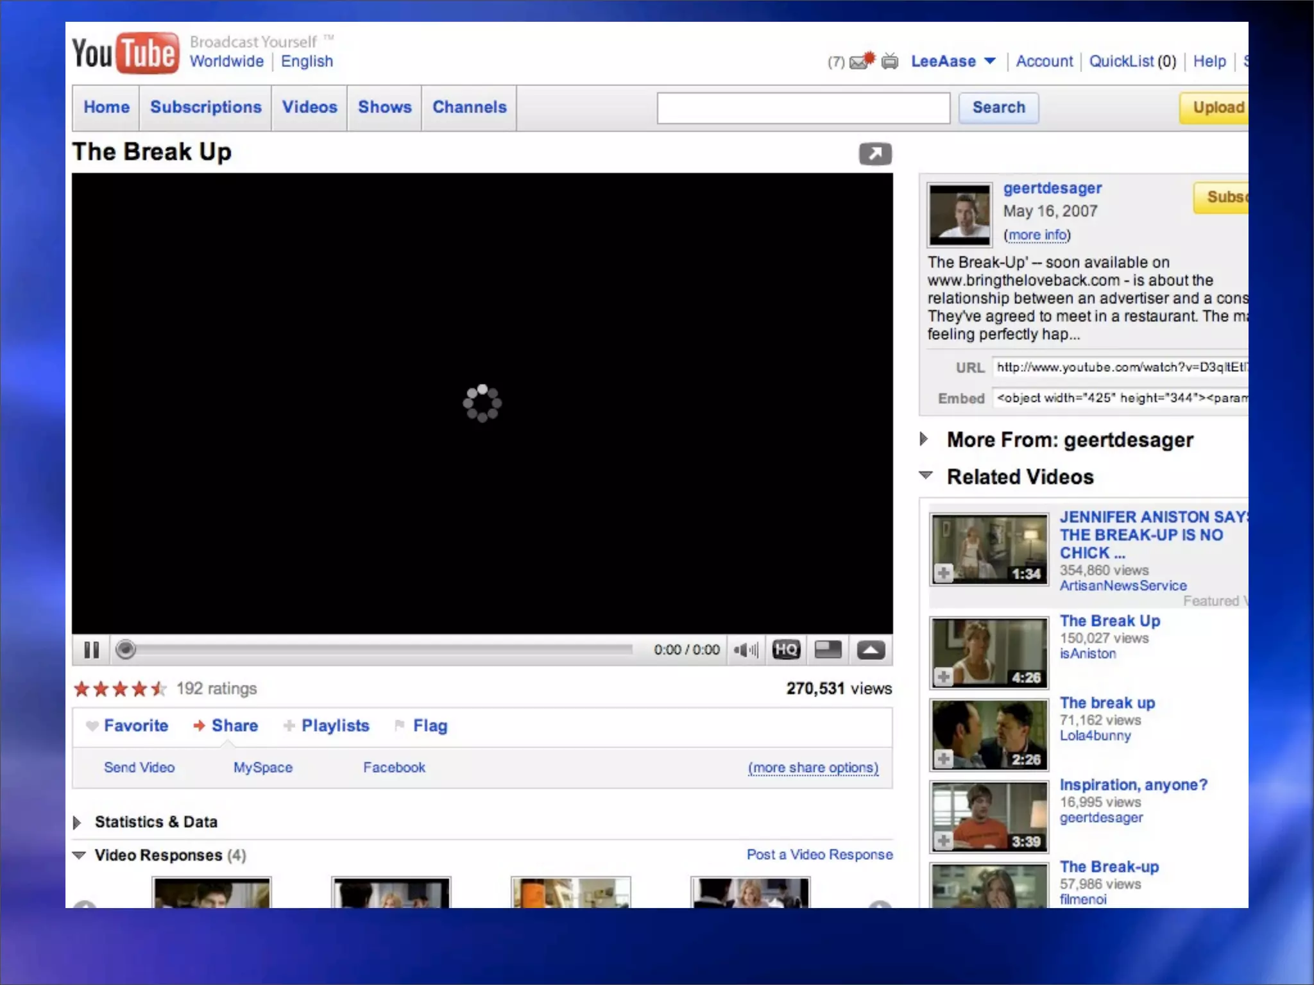Switch to widescreen player size
The height and width of the screenshot is (985, 1314).
point(828,650)
